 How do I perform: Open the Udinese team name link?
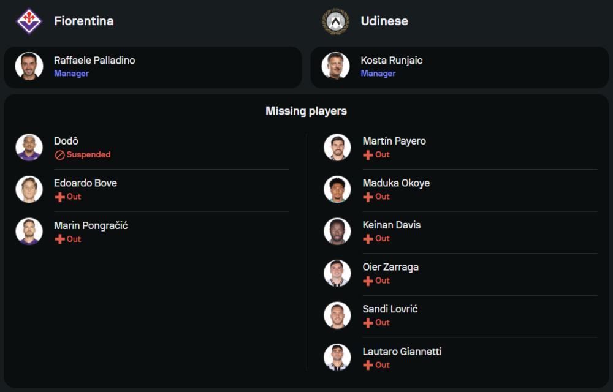[x=384, y=21]
